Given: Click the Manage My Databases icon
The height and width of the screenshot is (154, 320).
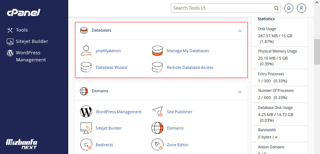Looking at the screenshot, I should (x=157, y=51).
